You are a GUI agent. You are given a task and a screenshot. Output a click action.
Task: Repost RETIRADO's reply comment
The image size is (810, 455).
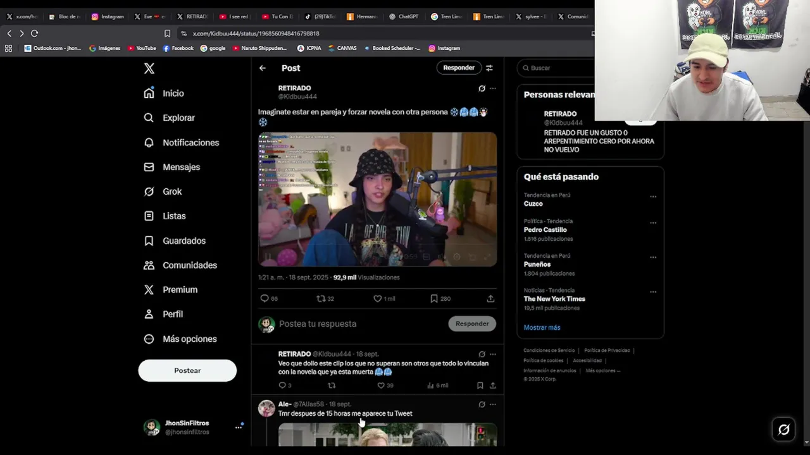(x=332, y=385)
